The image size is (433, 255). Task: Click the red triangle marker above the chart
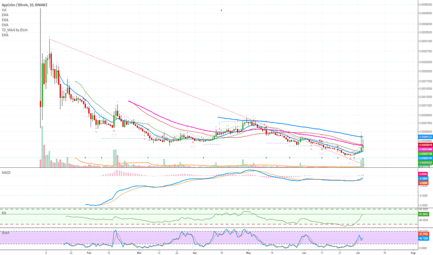click(221, 11)
